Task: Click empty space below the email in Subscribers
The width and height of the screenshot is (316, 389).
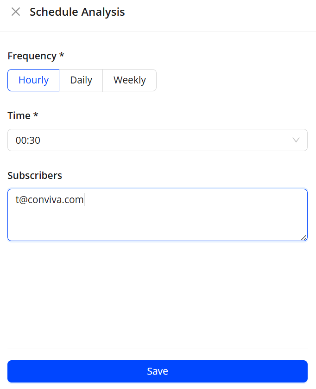Action: click(x=139, y=225)
